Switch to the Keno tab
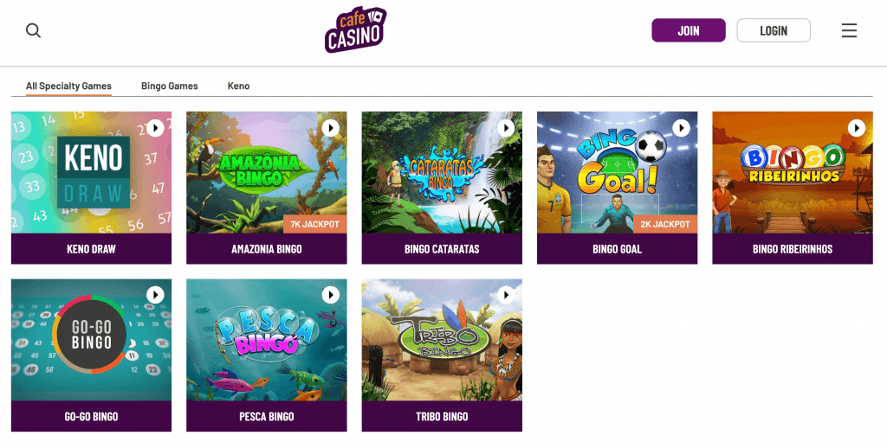 click(239, 86)
